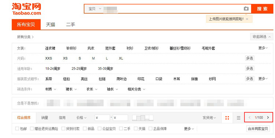Select the 荷叶边 style detail
Screen dimensions: 275x138
[x=121, y=79]
